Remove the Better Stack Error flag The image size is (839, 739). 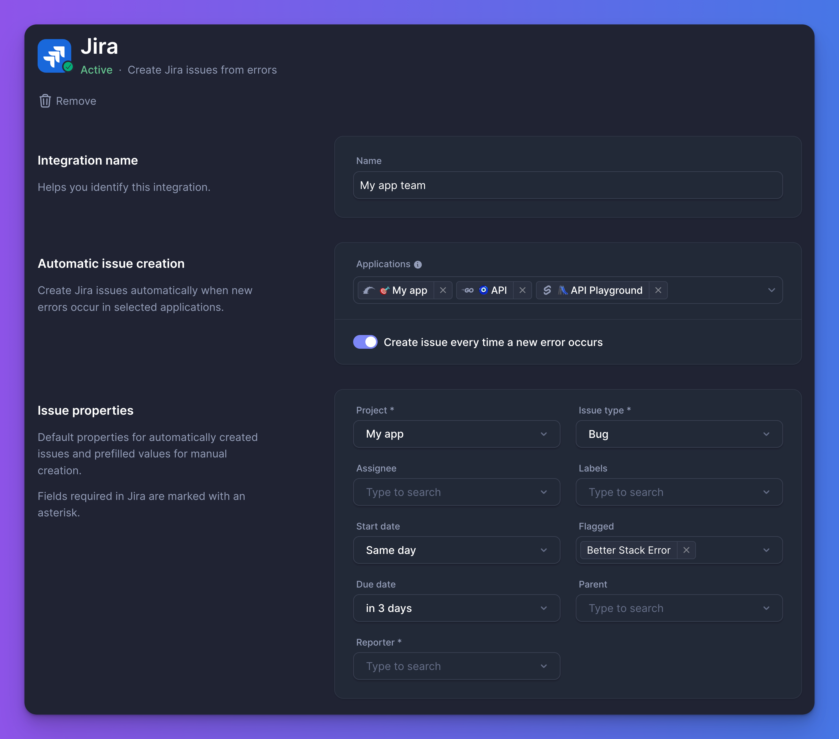click(x=686, y=550)
